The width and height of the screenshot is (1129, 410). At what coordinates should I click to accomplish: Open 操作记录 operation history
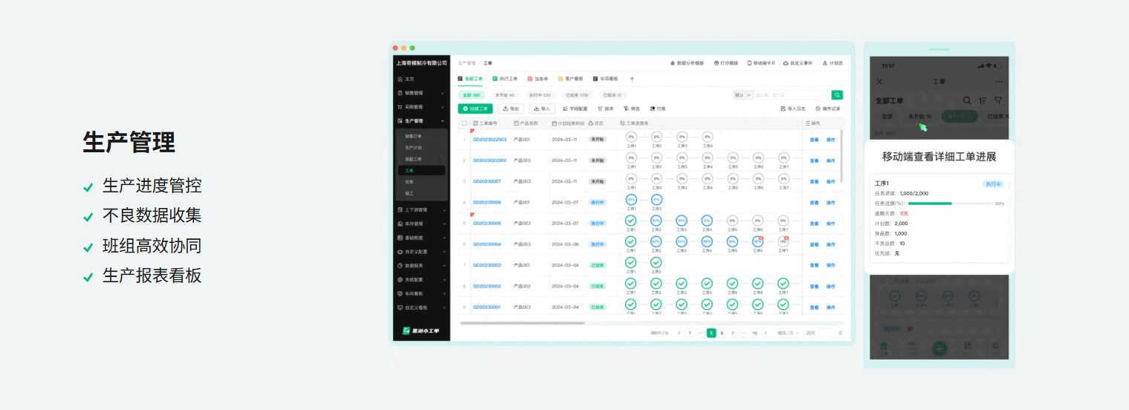(x=828, y=108)
